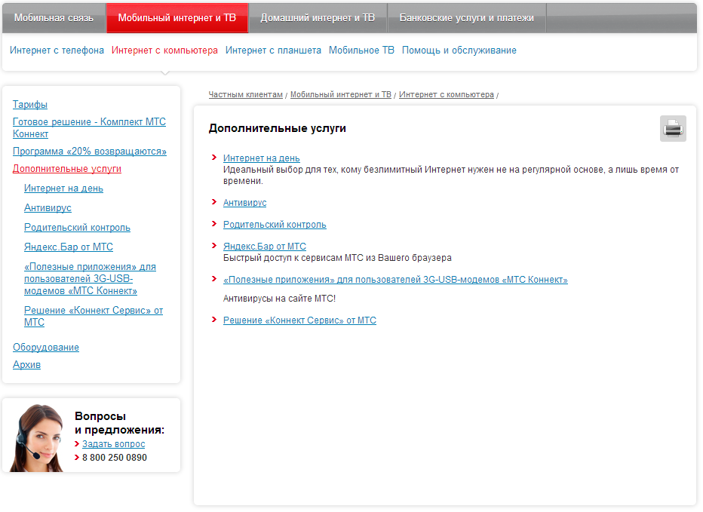Screen dimensions: 703x512
Task: Click text 'Быстрый доступ к сервисам МТС из Вашего браузера'
Action: [337, 258]
